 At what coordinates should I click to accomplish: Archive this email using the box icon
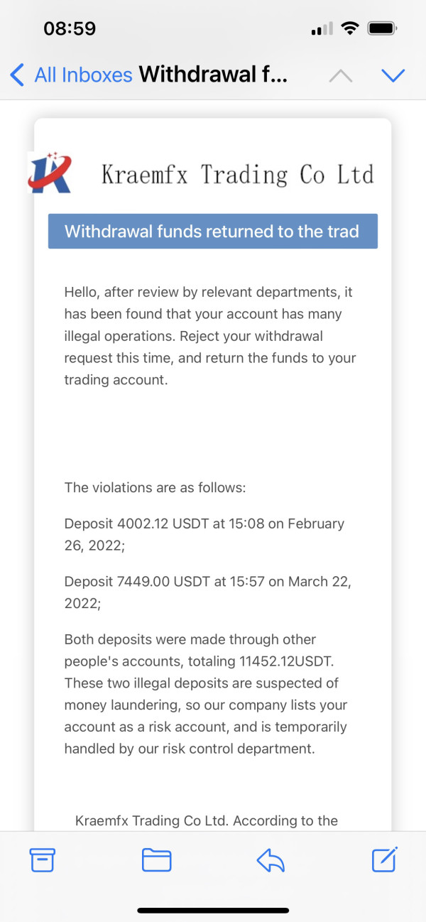pyautogui.click(x=43, y=860)
